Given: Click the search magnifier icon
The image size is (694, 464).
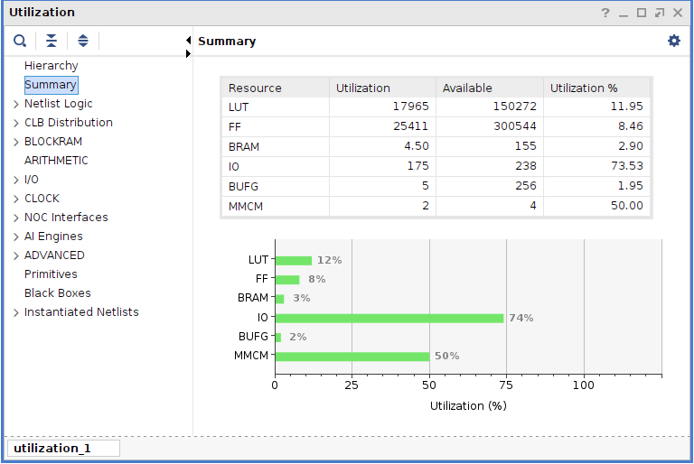Looking at the screenshot, I should (20, 41).
